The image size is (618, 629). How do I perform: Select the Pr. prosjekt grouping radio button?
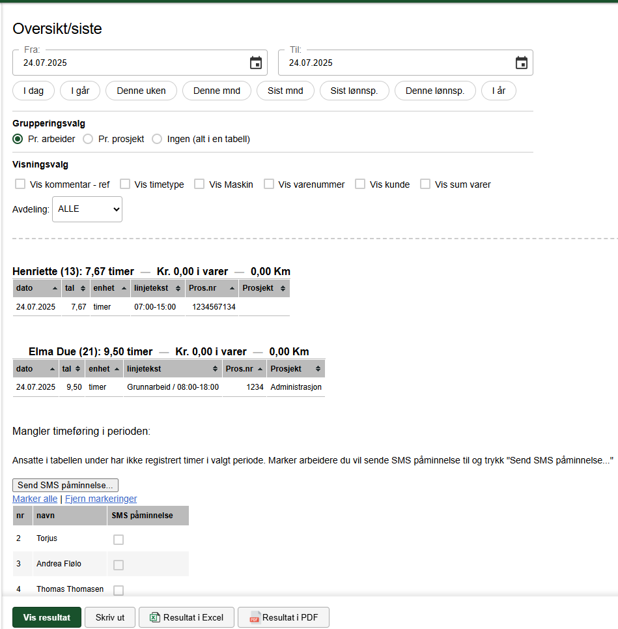(x=88, y=139)
